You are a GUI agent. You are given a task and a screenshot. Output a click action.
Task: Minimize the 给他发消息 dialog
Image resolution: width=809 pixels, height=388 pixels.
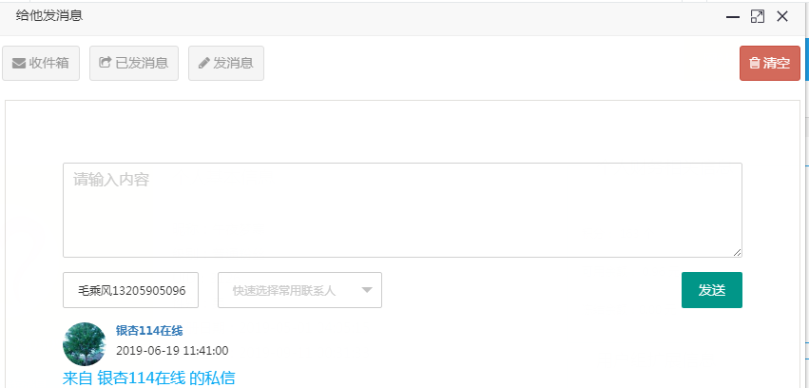732,16
